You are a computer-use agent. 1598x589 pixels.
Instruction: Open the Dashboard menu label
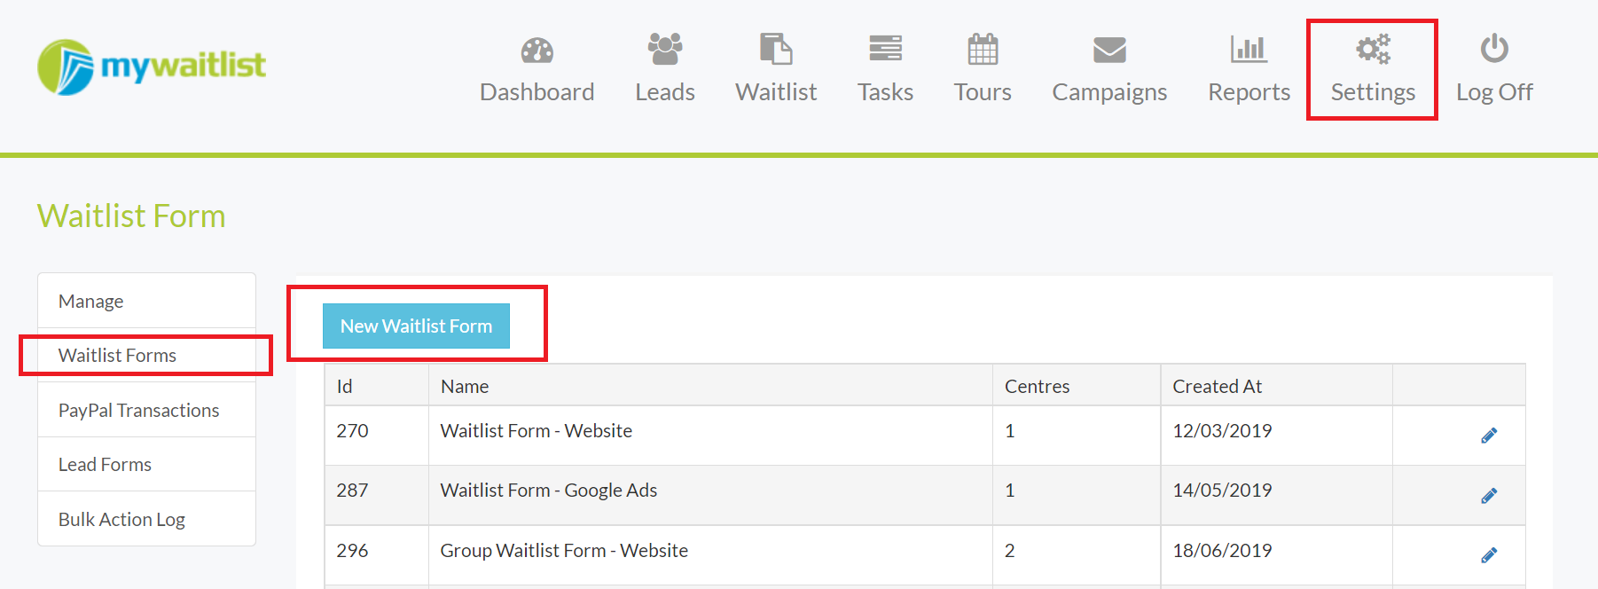pos(537,92)
